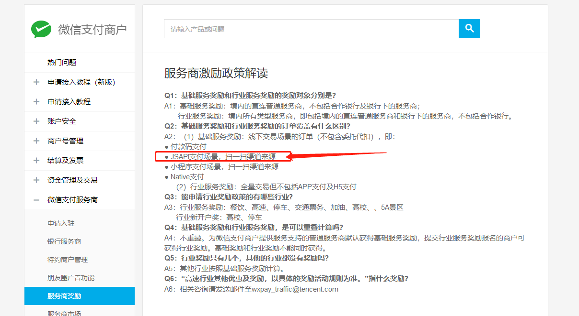The width and height of the screenshot is (579, 316).
Task: Click the Q3 question about 行业
Action: 229,197
